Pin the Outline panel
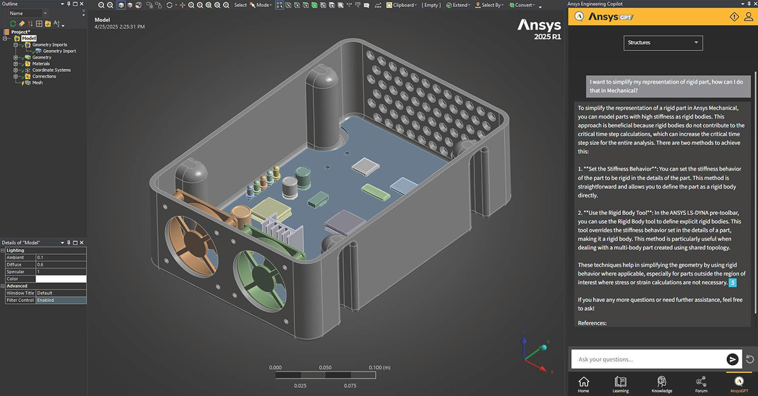Screen dimensions: 758x396 click(x=69, y=4)
